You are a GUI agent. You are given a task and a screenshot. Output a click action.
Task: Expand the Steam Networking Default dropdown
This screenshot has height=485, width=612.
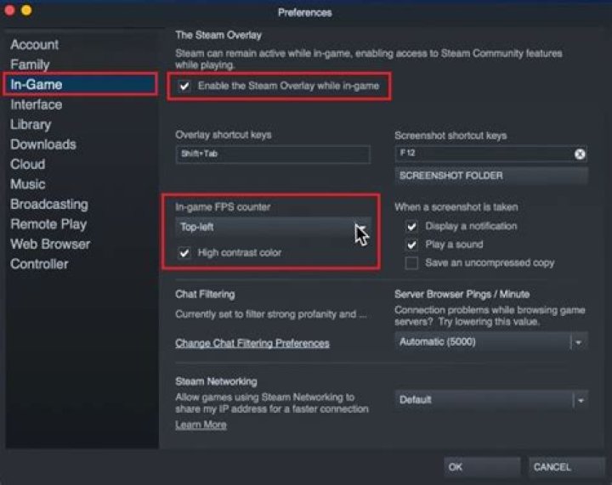coord(491,400)
